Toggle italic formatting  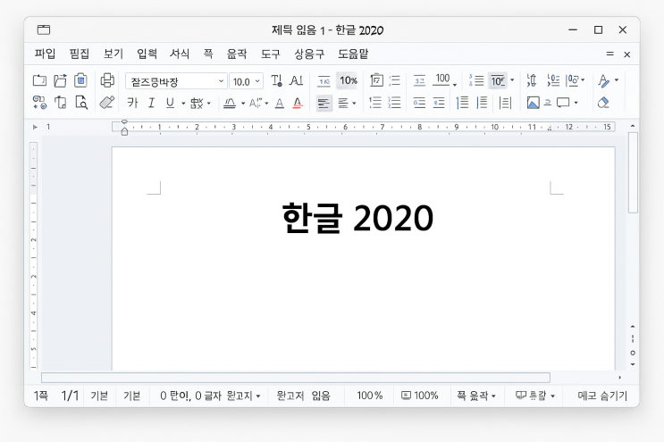[151, 103]
